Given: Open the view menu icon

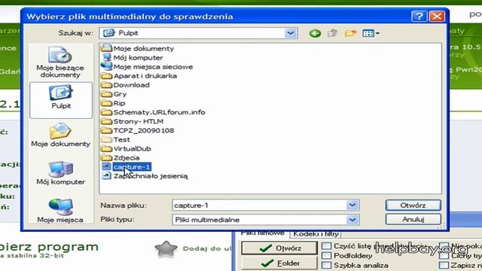Looking at the screenshot, I should click(371, 33).
